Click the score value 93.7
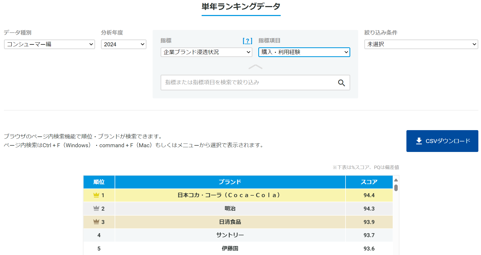This screenshot has height=255, width=481. pos(369,235)
